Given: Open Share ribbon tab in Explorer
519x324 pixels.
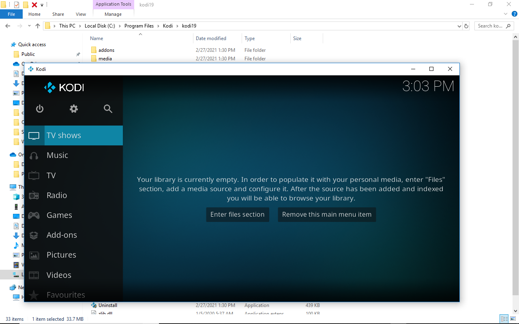Looking at the screenshot, I should (x=58, y=14).
